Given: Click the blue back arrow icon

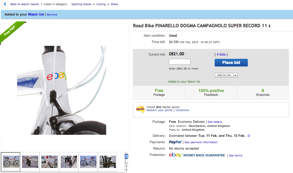Looking at the screenshot, I should click(5, 4).
